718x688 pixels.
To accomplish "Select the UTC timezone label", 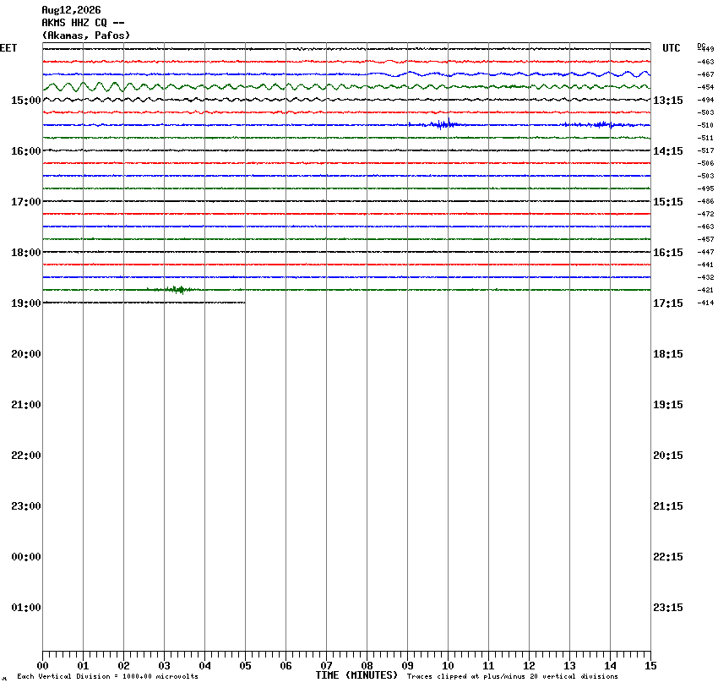I will [672, 48].
